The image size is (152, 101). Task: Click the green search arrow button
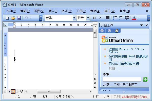145,79
